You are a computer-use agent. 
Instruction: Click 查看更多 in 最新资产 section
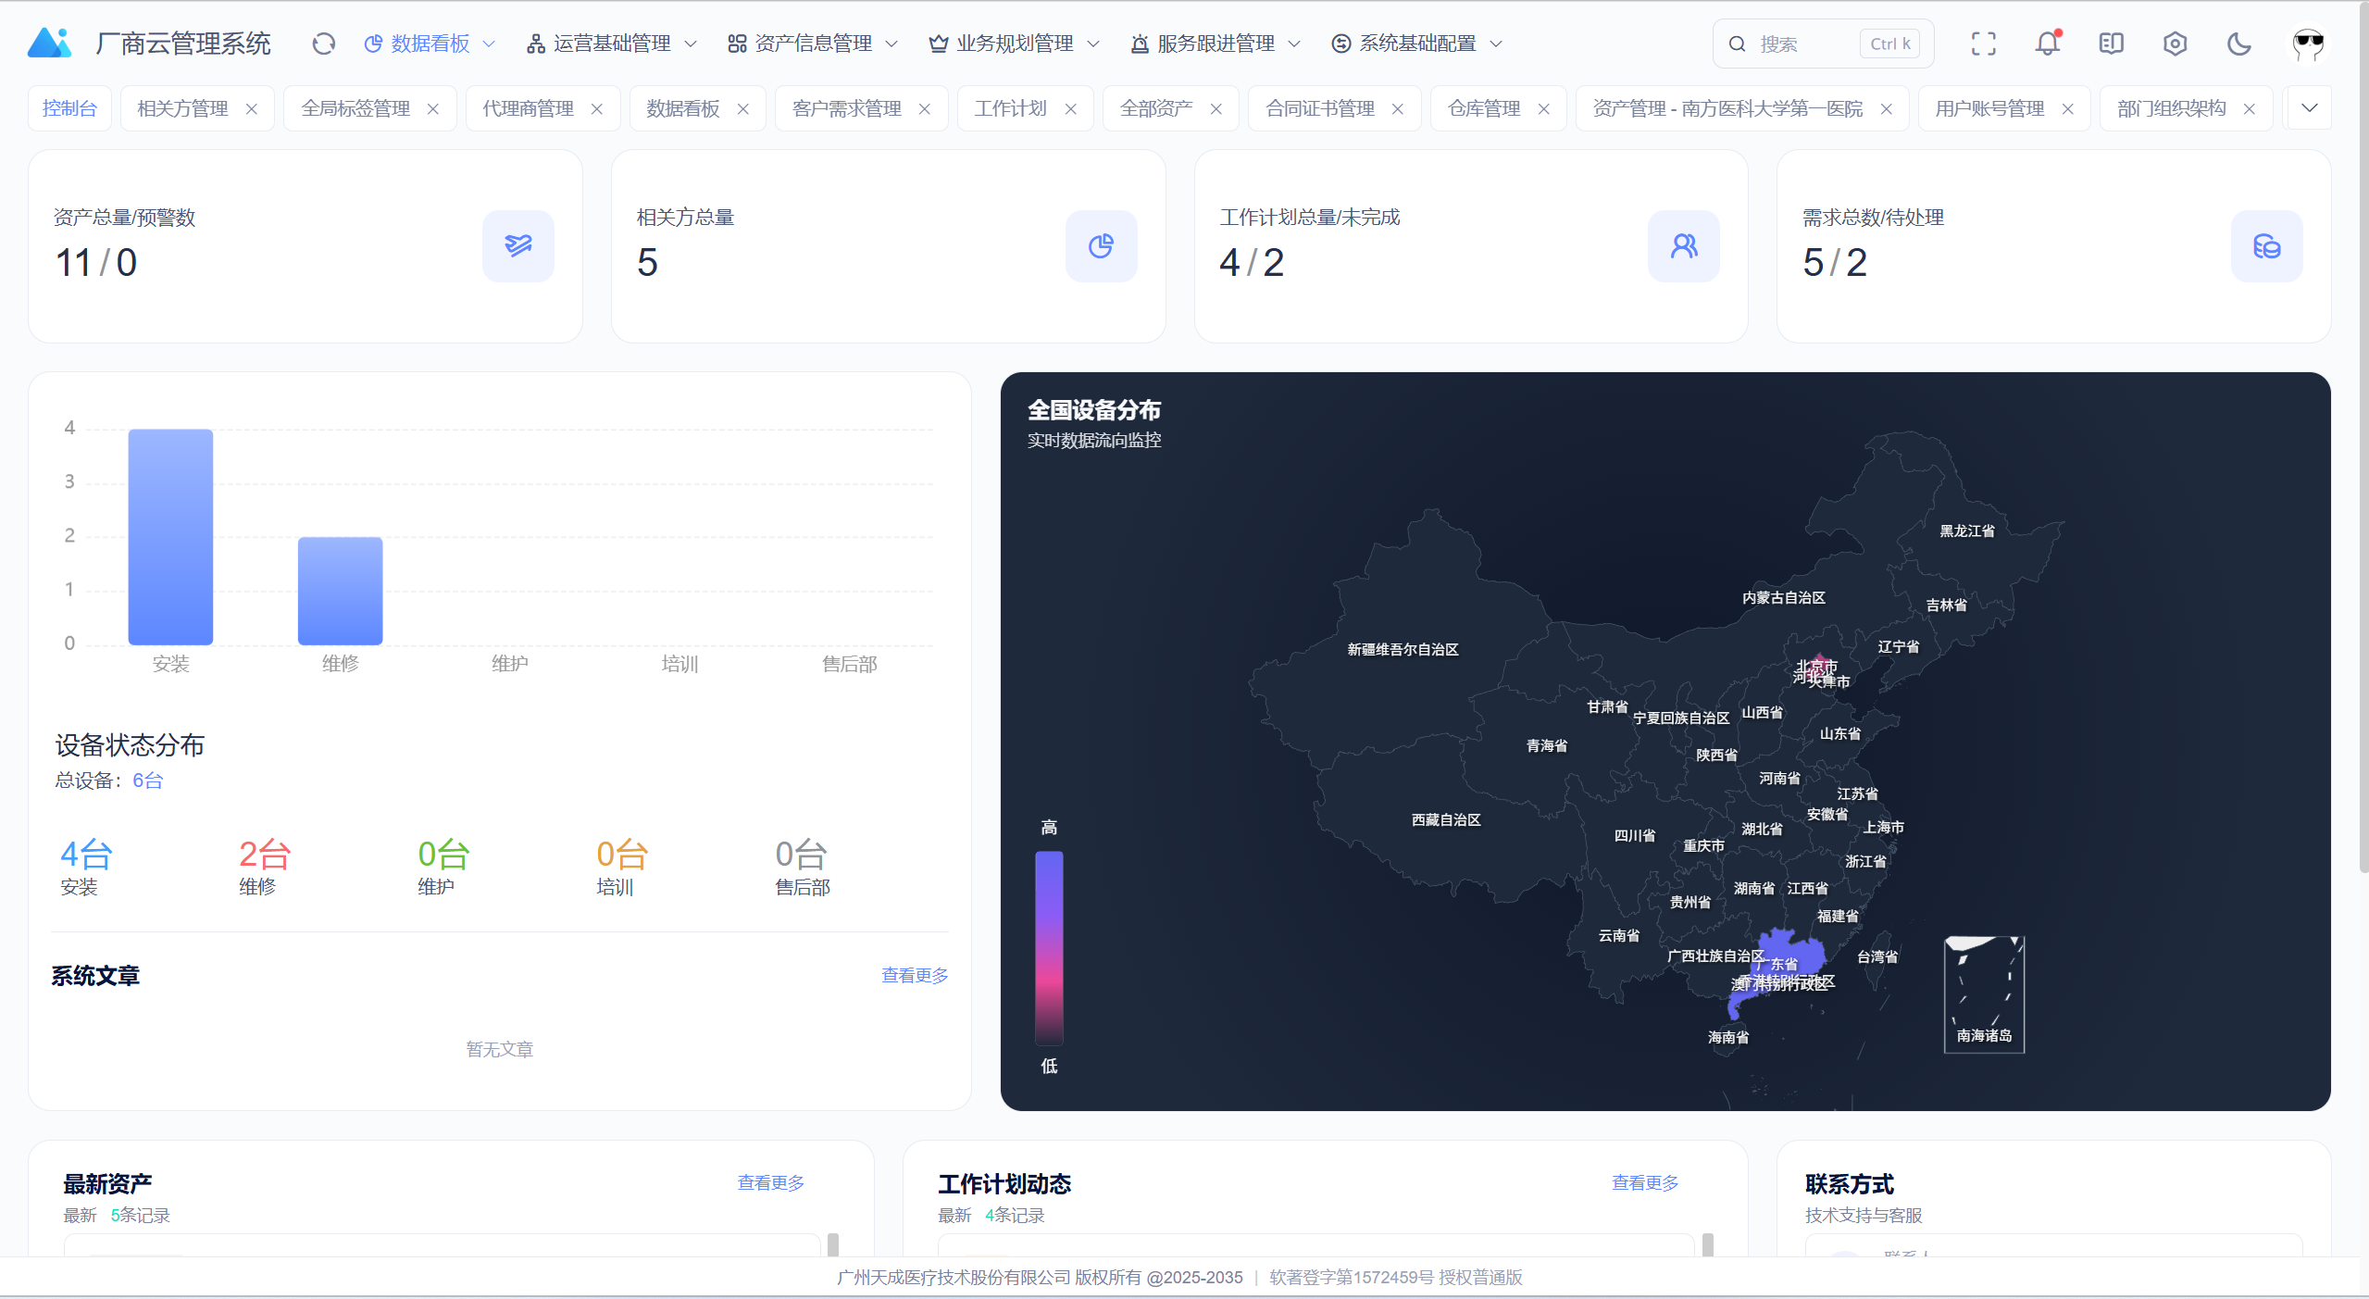pyautogui.click(x=770, y=1182)
